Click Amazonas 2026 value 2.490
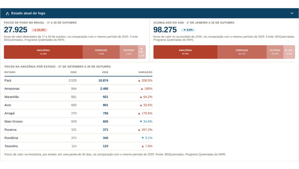This screenshot has width=299, height=169. [x=104, y=89]
